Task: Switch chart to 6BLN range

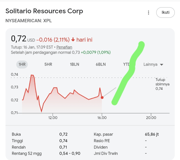Action: 101,64
